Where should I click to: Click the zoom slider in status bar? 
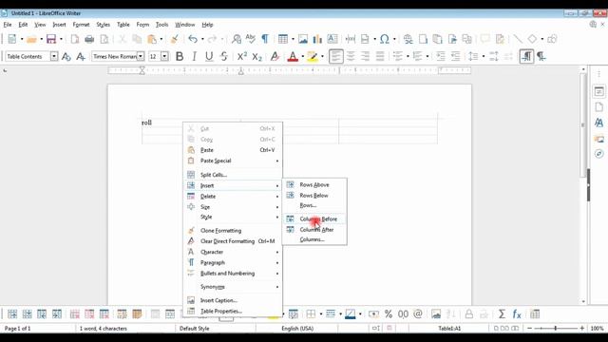[x=556, y=328]
